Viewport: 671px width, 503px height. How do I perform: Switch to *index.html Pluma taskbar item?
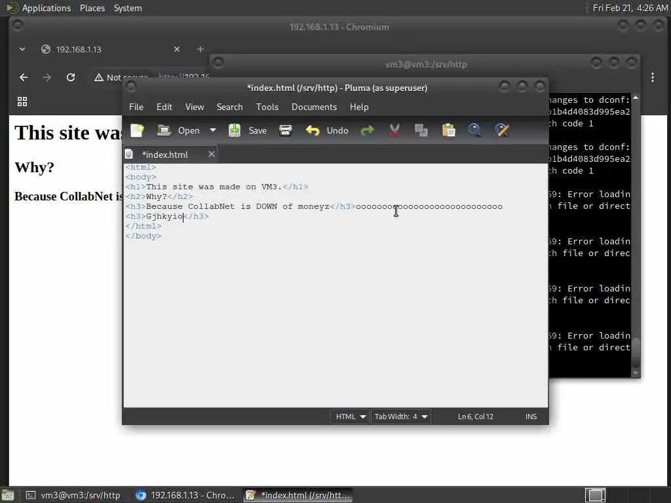pyautogui.click(x=299, y=495)
